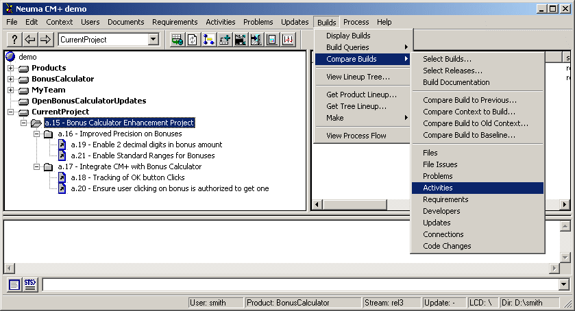This screenshot has height=311, width=575.
Task: Click the document icon beside a.21
Action: click(62, 155)
